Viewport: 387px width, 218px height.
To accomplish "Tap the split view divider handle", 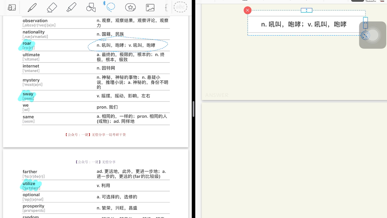I will (193, 109).
